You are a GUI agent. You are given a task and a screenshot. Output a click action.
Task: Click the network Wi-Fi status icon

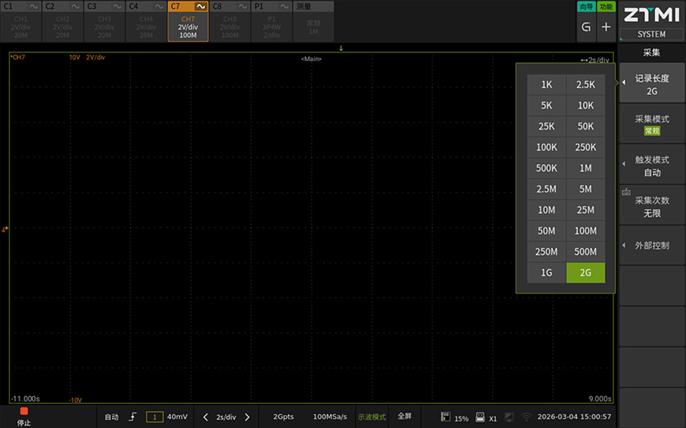tap(526, 417)
